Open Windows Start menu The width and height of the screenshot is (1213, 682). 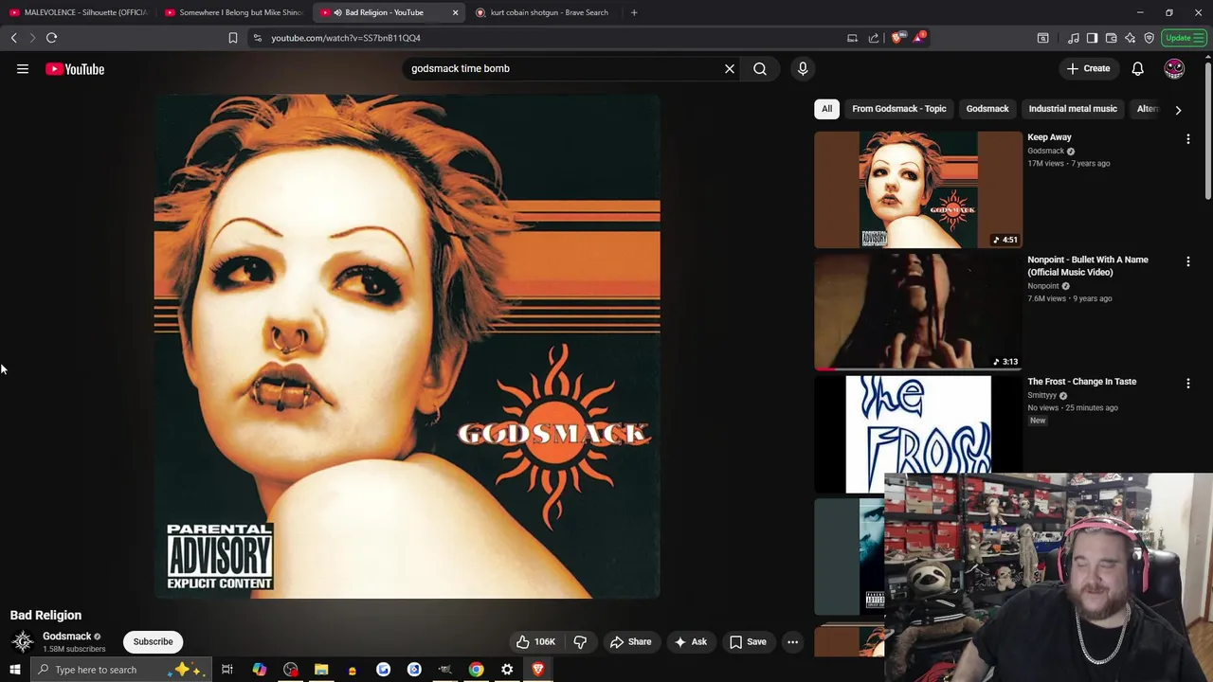point(14,670)
